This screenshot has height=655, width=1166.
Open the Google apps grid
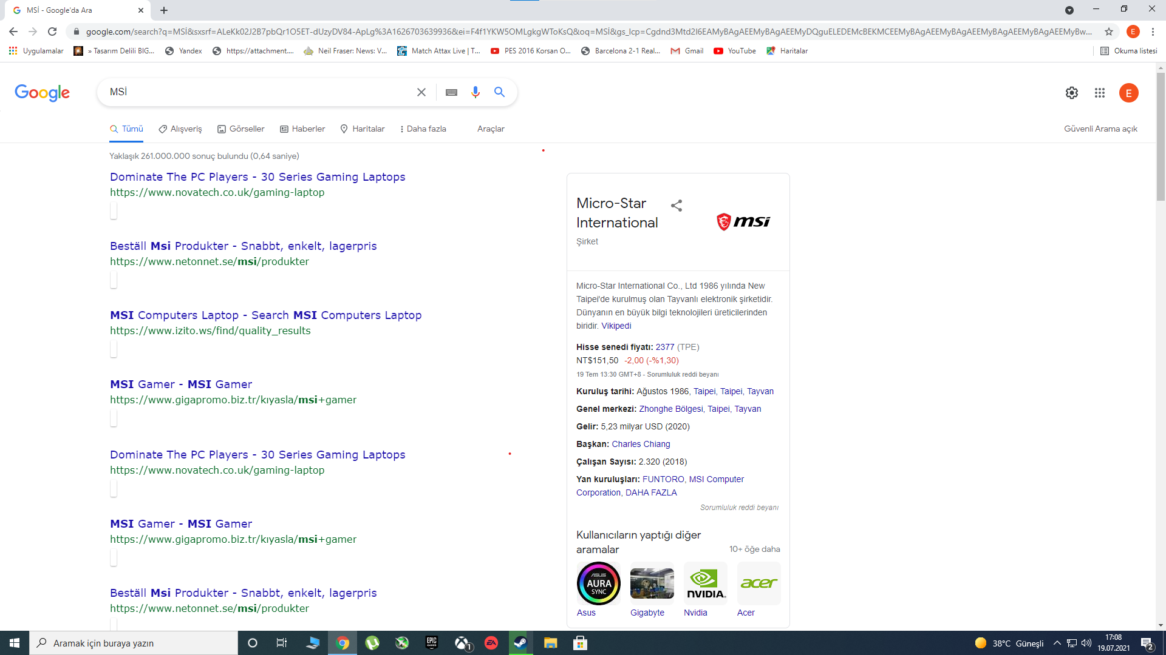(1099, 93)
